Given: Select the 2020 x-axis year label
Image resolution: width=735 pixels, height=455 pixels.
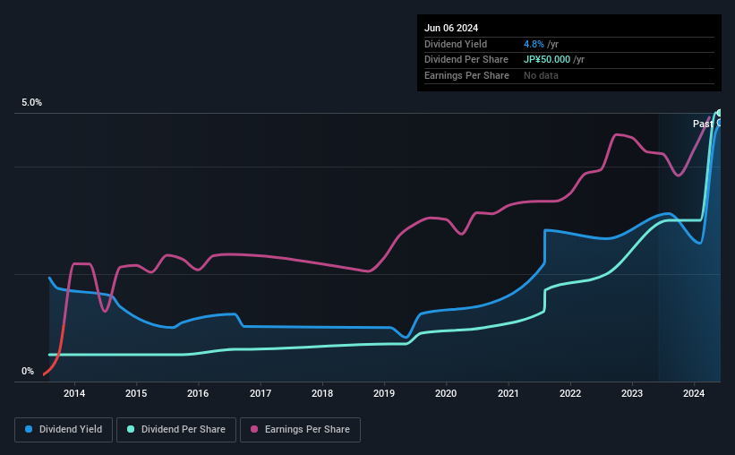Looking at the screenshot, I should (446, 393).
